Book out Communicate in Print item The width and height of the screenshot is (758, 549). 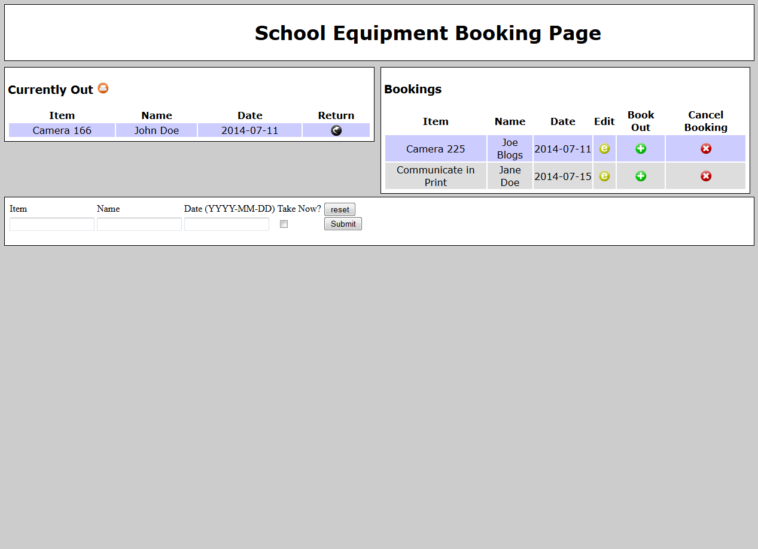click(x=641, y=176)
